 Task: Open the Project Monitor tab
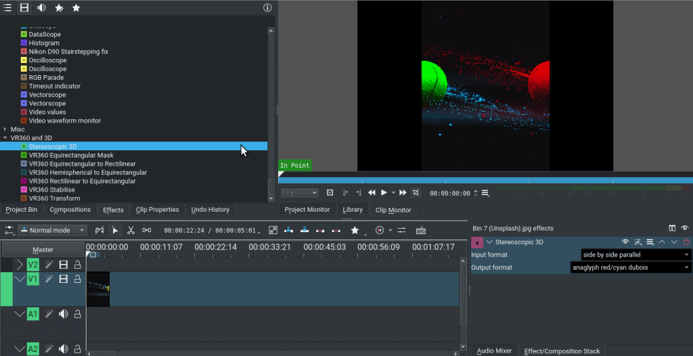[x=307, y=210]
